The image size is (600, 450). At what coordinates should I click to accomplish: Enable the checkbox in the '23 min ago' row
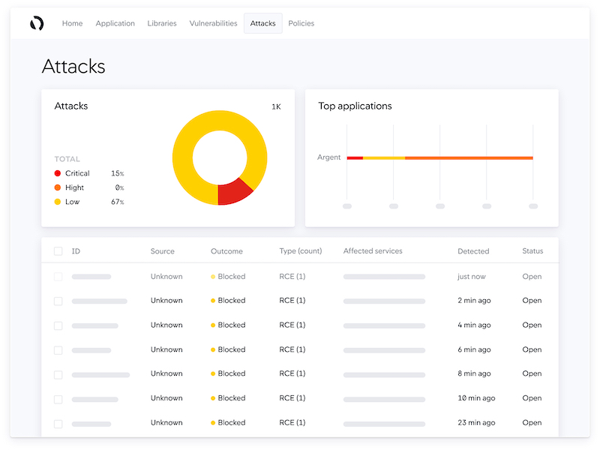coord(58,424)
